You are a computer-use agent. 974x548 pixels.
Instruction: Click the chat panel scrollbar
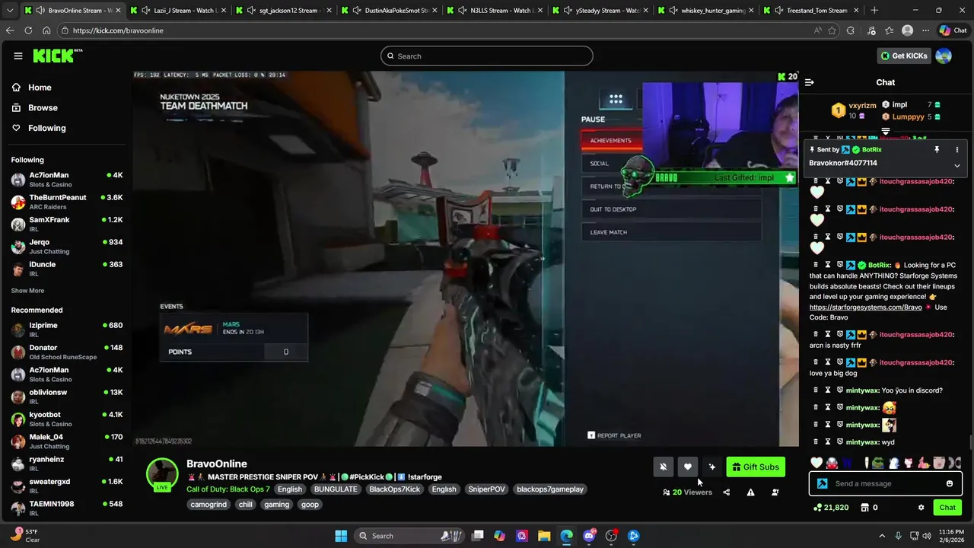pos(969,441)
